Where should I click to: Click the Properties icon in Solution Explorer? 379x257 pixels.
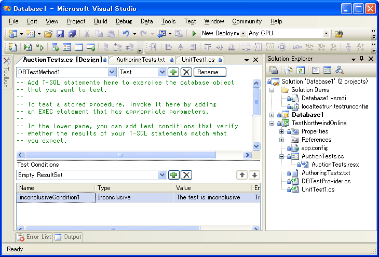click(x=274, y=71)
